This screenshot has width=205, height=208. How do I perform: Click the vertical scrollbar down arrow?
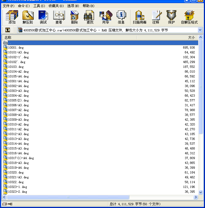pyautogui.click(x=201, y=192)
